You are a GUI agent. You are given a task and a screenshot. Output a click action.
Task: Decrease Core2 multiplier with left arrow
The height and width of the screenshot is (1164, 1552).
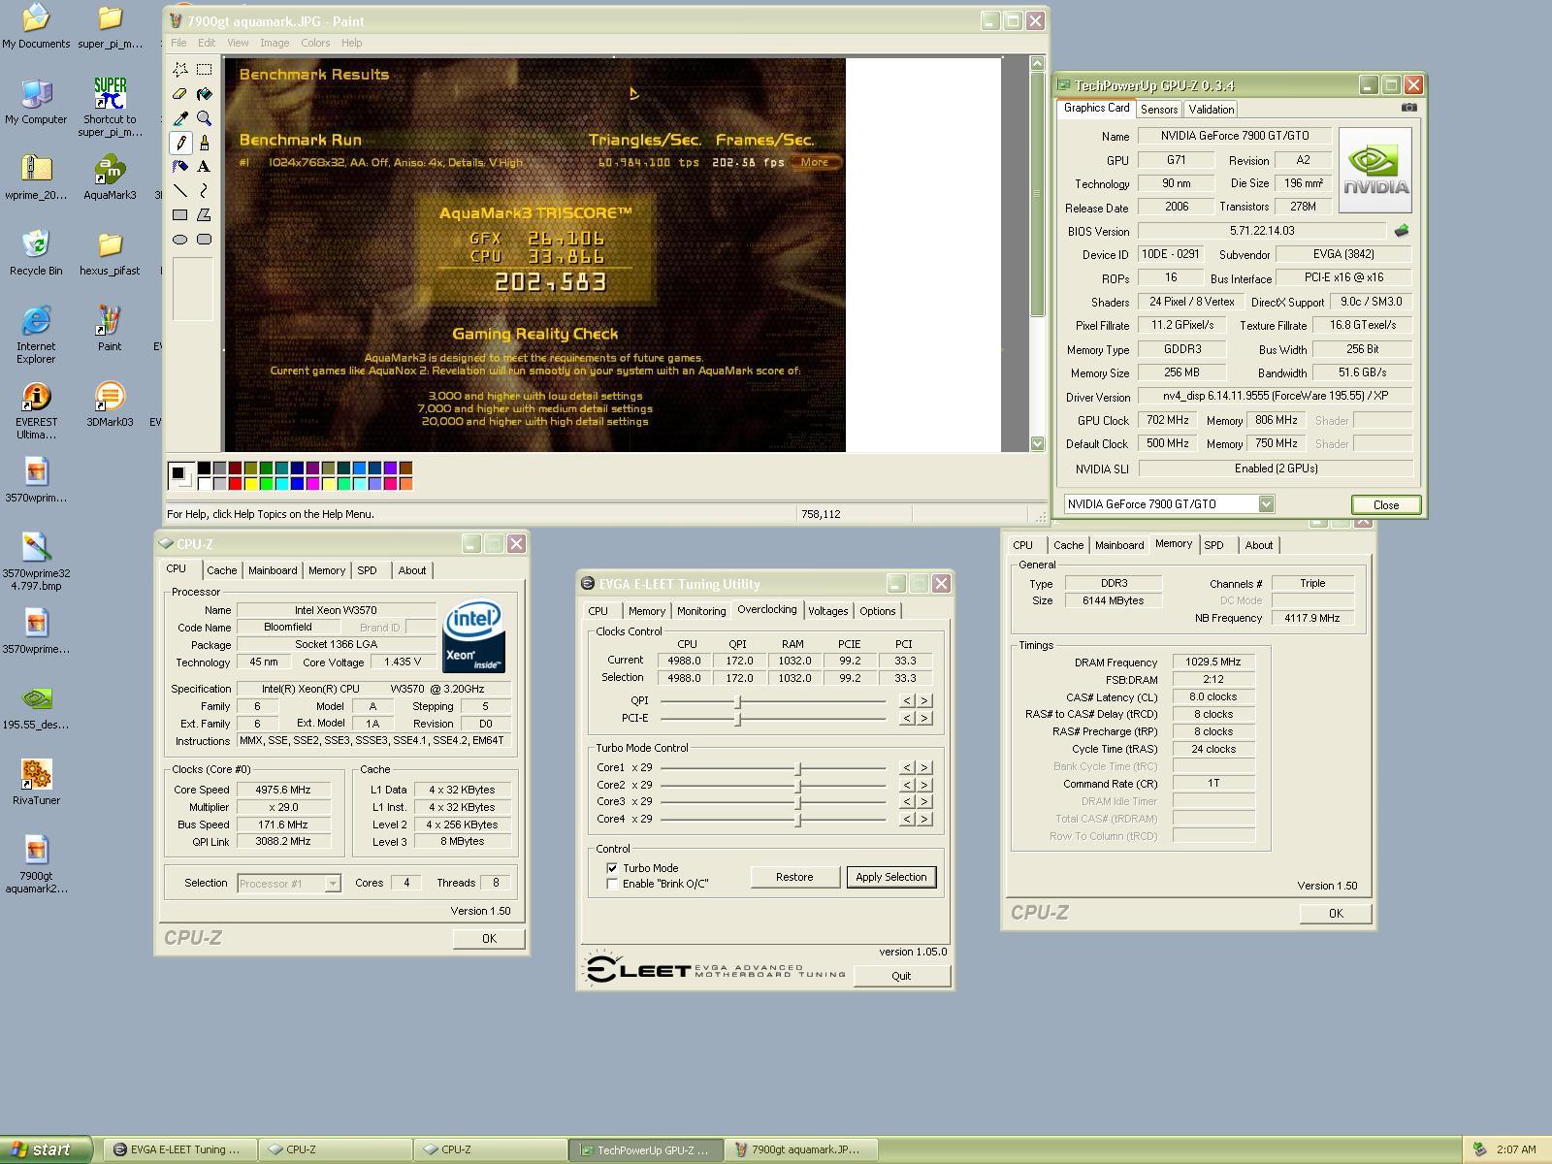click(908, 785)
